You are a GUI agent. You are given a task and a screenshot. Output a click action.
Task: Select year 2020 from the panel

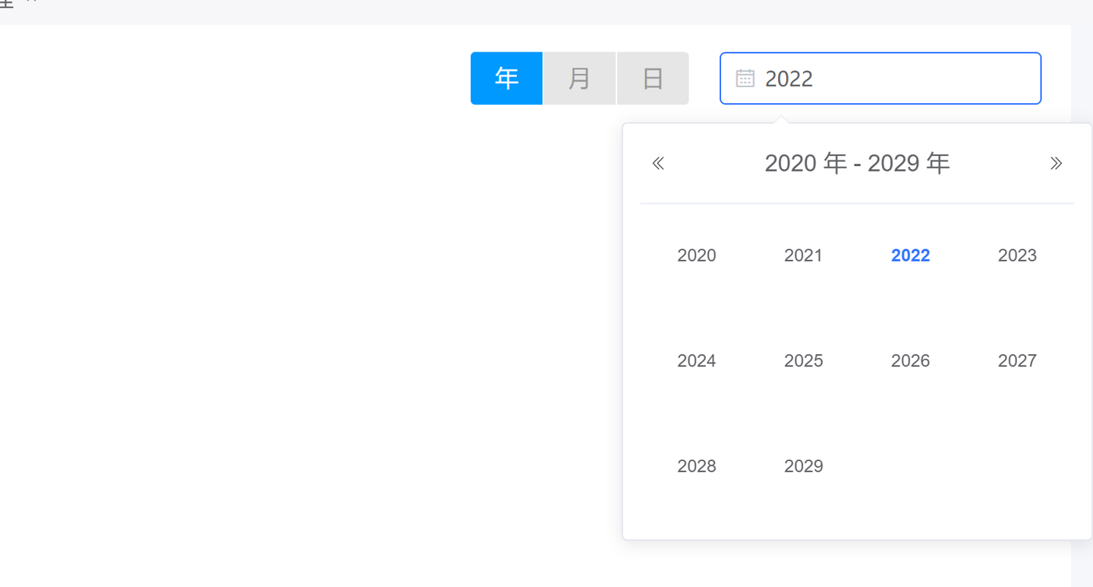696,256
